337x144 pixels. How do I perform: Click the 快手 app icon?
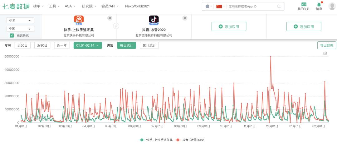coord(79,20)
